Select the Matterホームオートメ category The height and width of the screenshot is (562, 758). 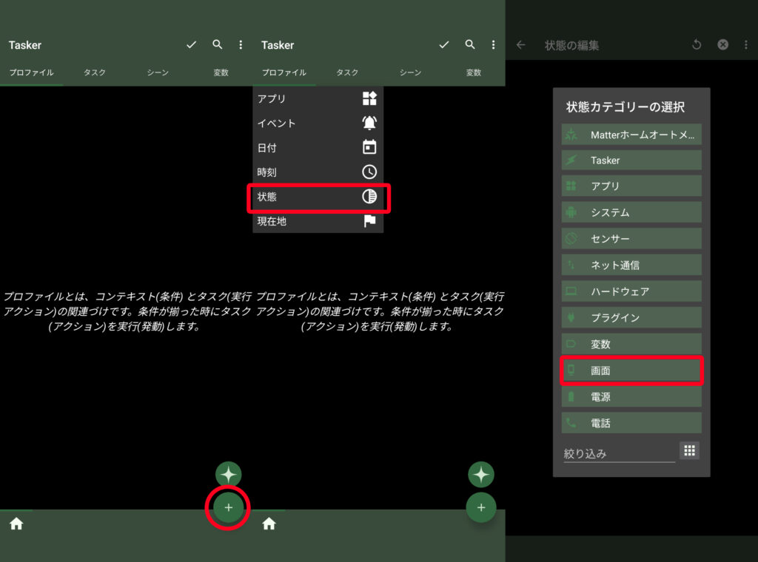point(631,135)
